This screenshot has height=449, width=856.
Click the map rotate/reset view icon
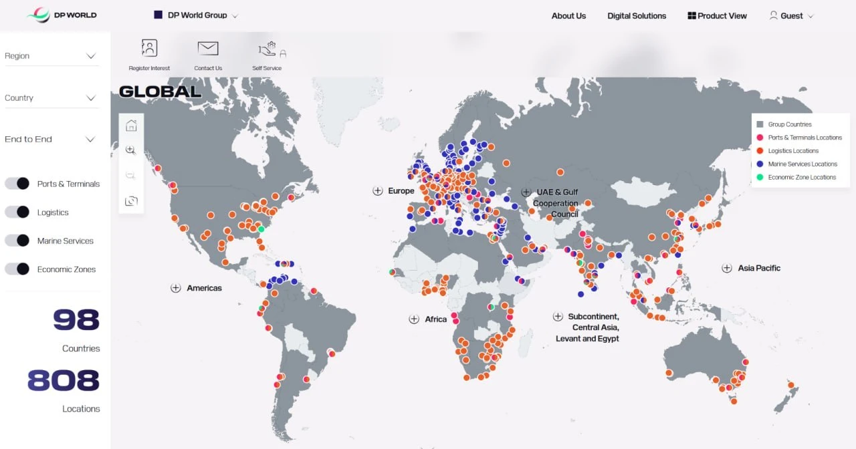click(131, 200)
